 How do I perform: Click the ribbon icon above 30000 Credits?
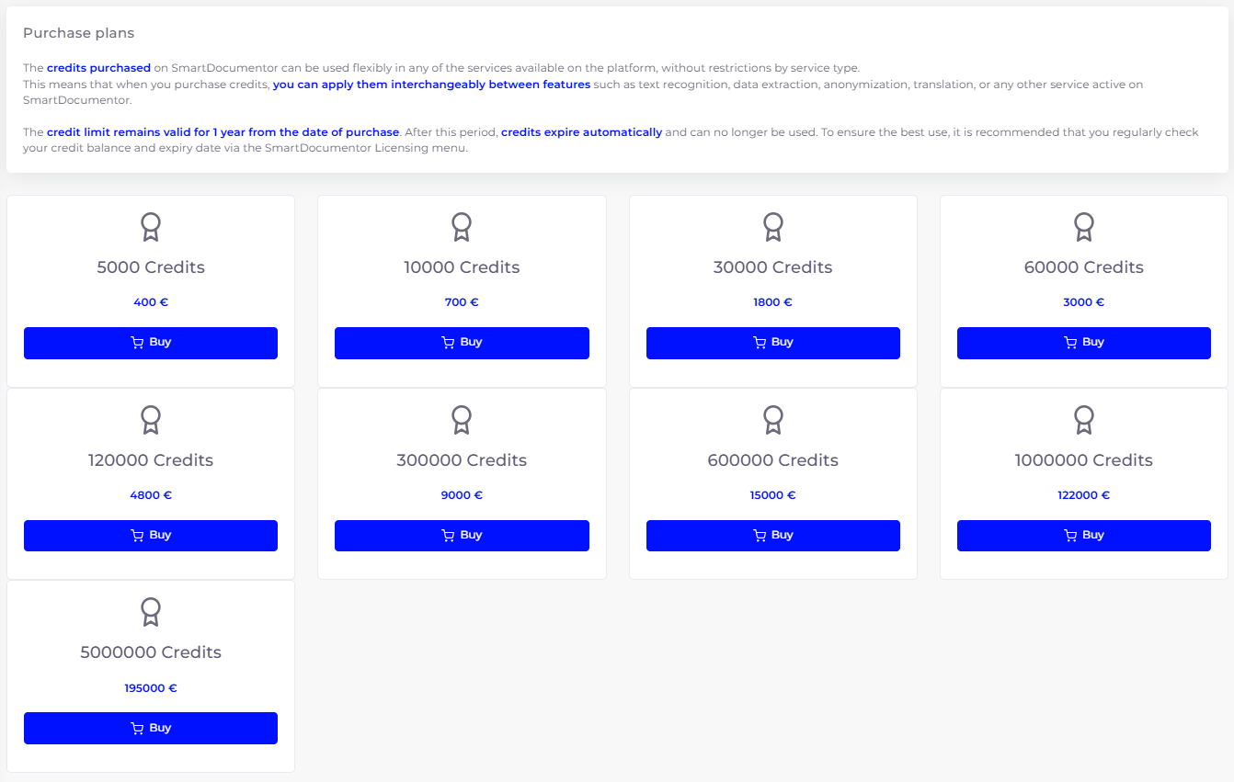[773, 226]
